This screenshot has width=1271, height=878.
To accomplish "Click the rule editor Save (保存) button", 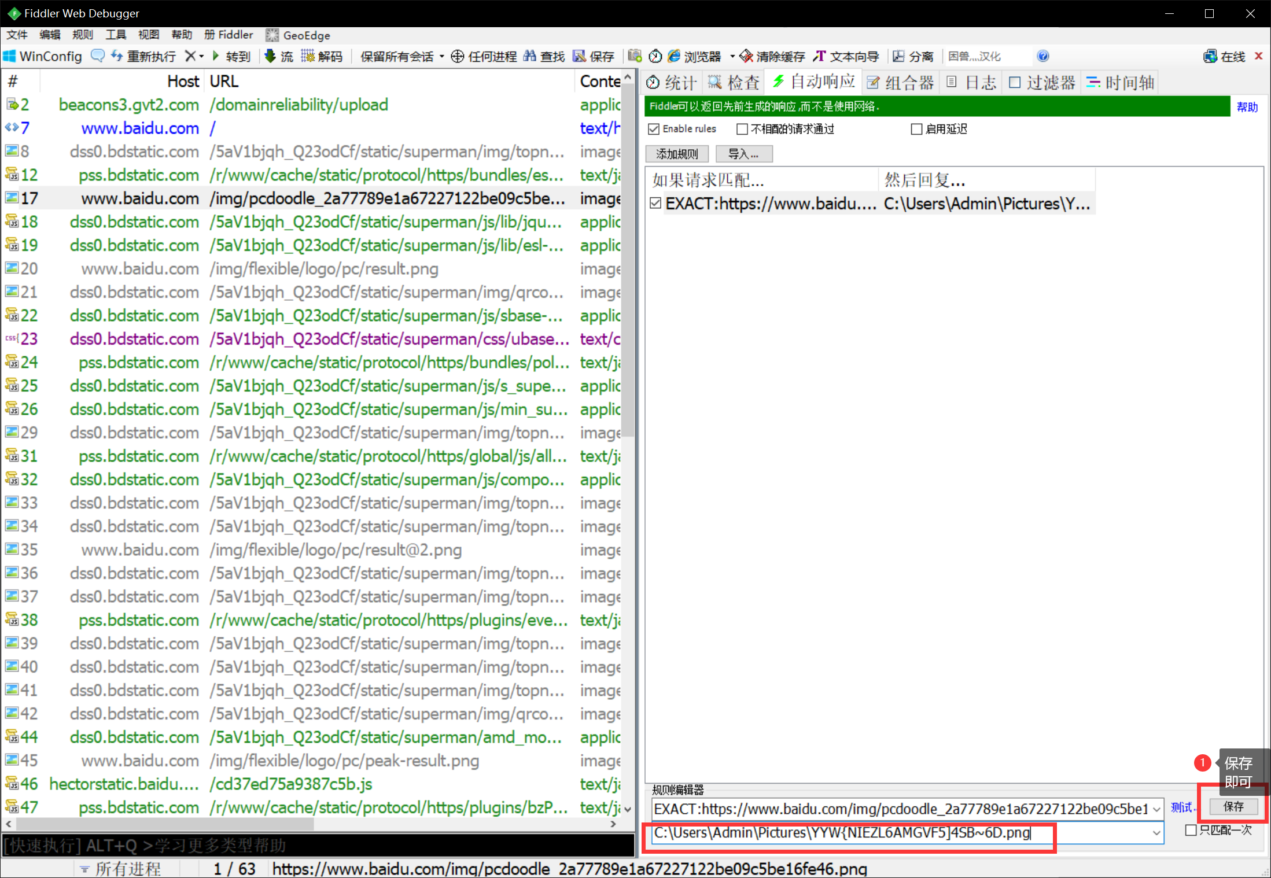I will pyautogui.click(x=1233, y=807).
